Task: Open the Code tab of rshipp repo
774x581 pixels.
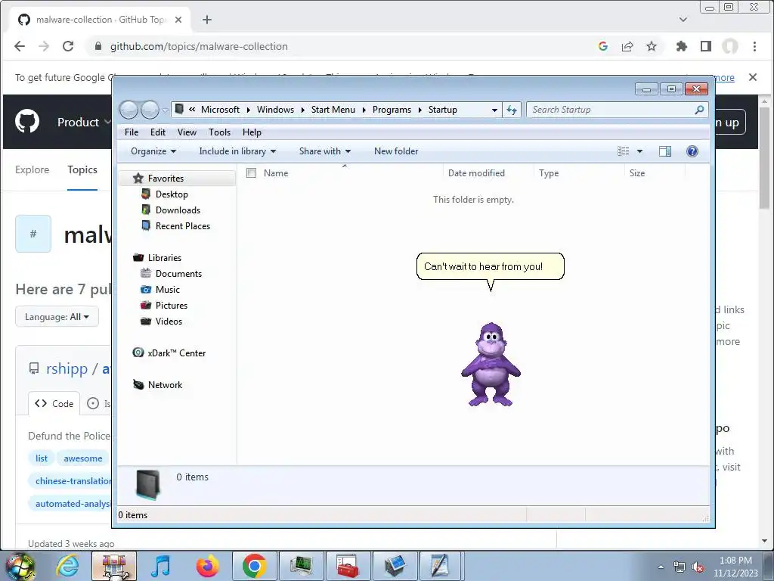Action: (x=54, y=404)
